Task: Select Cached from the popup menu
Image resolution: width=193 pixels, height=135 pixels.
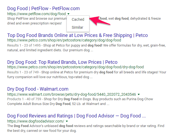Action: click(78, 19)
